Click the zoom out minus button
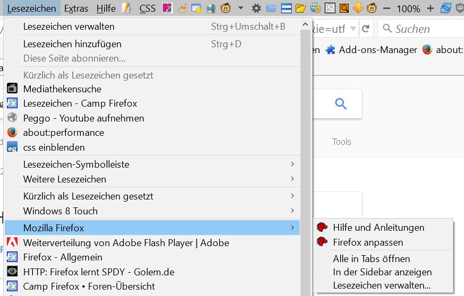This screenshot has width=464, height=296. pyautogui.click(x=386, y=8)
